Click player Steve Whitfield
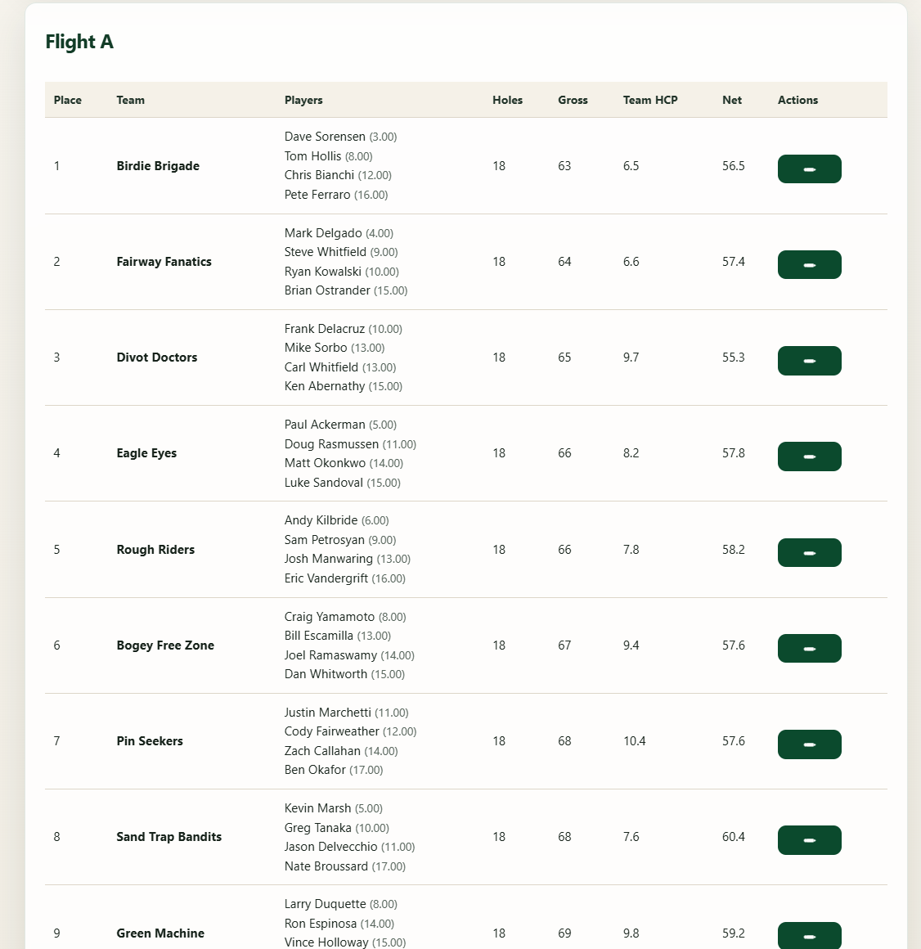The height and width of the screenshot is (949, 921). point(326,252)
